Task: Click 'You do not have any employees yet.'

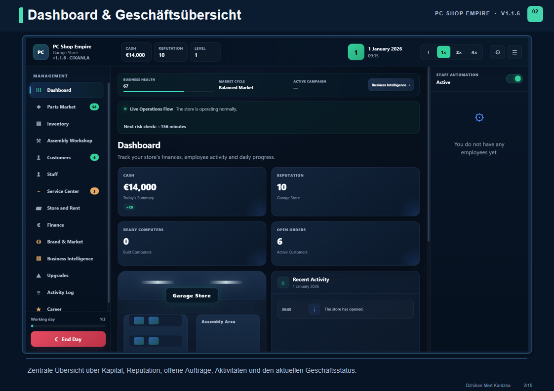Action: (479, 148)
